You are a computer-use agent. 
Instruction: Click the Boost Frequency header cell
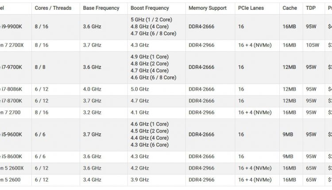[150, 8]
